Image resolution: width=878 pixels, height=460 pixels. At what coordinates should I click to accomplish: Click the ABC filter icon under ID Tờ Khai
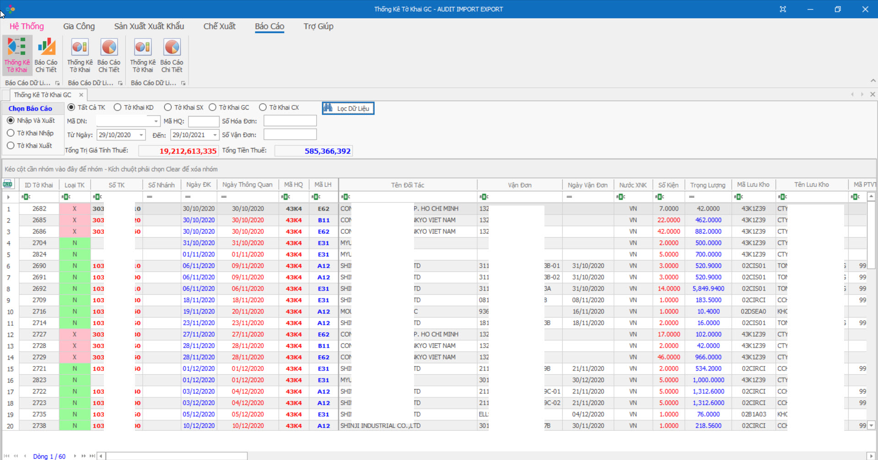[26, 197]
